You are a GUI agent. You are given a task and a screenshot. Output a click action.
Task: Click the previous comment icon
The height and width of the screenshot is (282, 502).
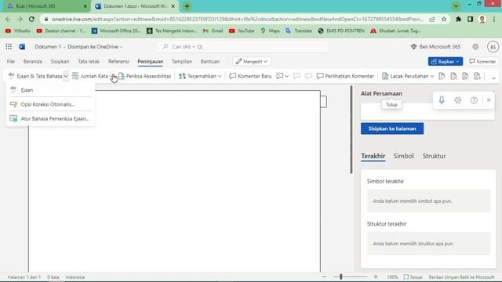296,76
